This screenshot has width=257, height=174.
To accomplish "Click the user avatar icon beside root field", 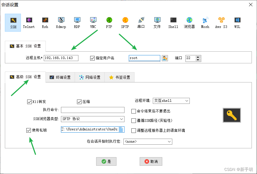I will click(165, 58).
